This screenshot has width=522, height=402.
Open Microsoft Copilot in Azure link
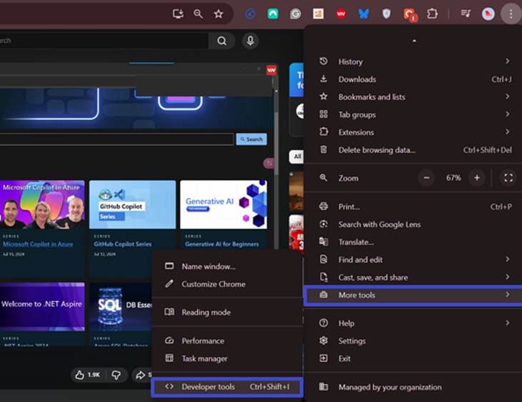(38, 244)
